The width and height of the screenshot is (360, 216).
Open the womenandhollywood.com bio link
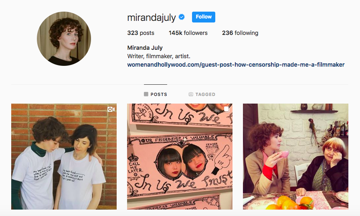(x=236, y=65)
